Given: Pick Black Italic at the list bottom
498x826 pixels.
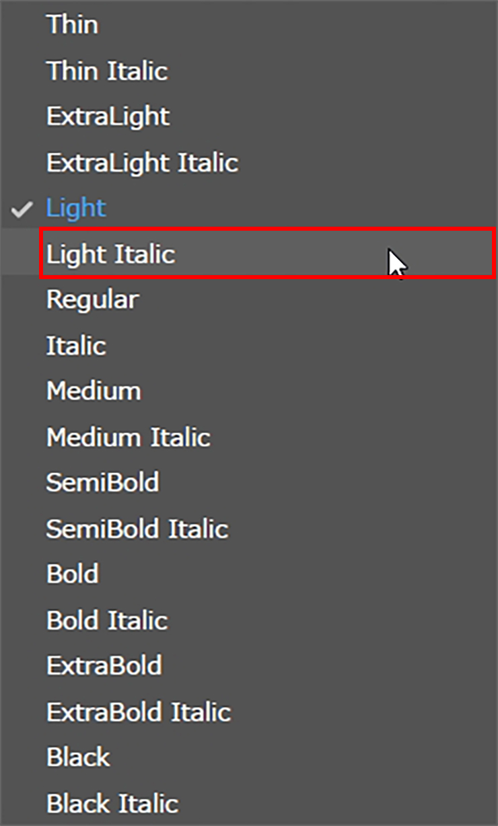Looking at the screenshot, I should click(112, 803).
